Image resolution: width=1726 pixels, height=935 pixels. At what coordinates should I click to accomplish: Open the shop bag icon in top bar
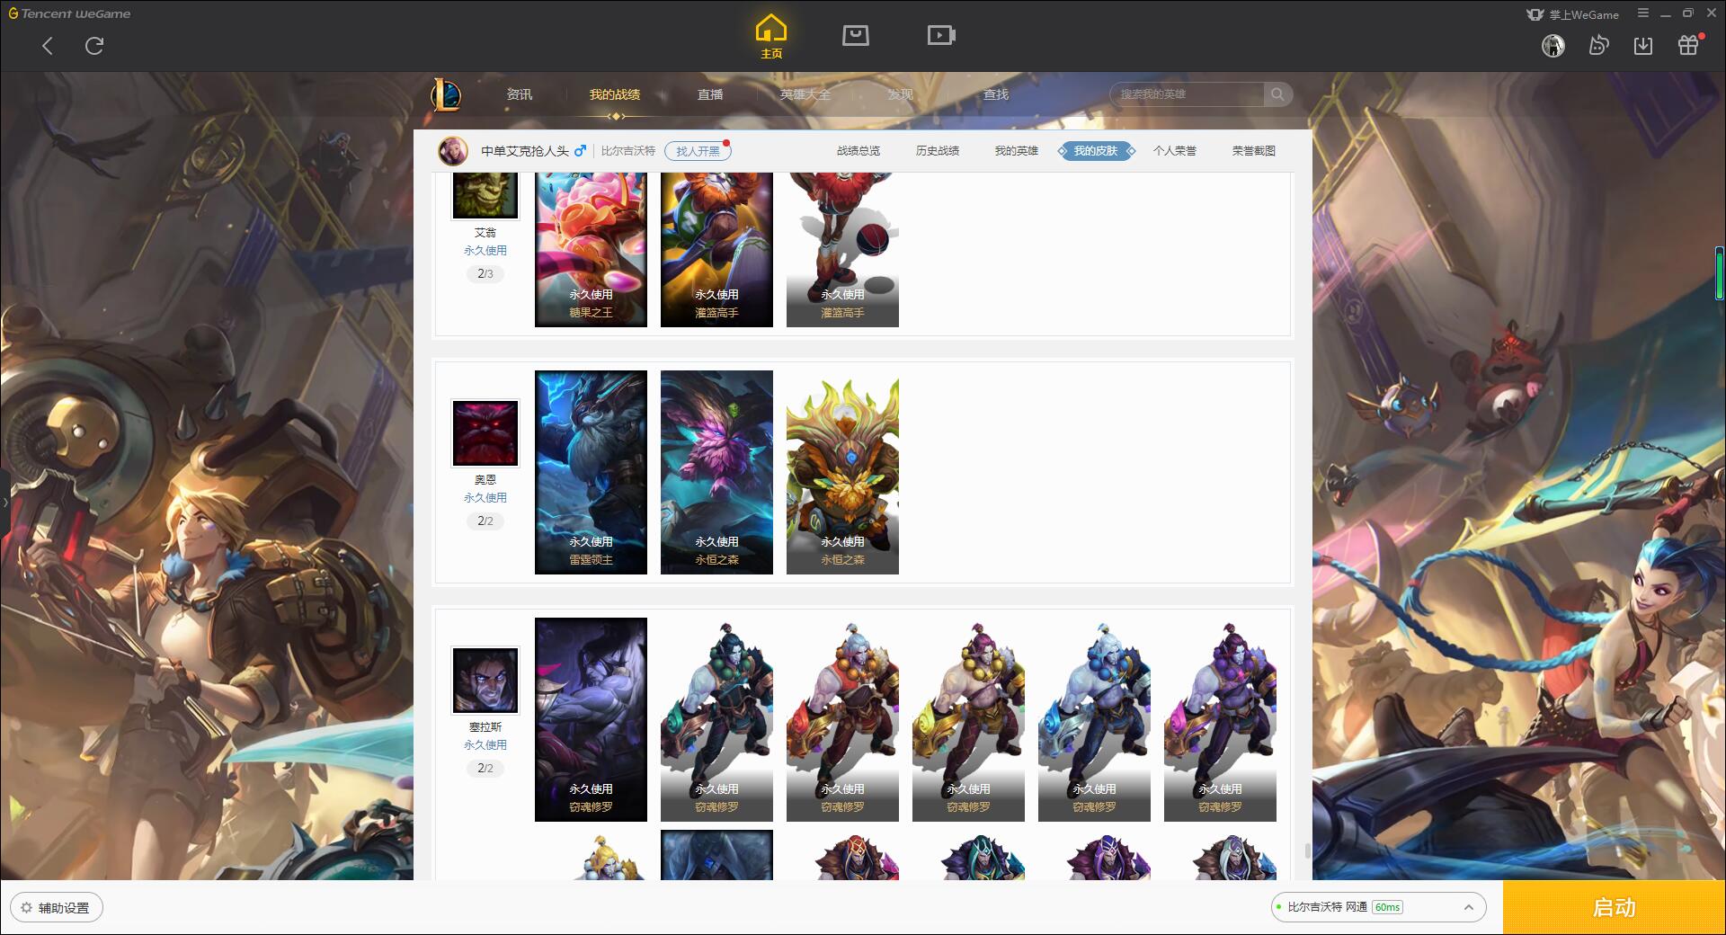[855, 36]
